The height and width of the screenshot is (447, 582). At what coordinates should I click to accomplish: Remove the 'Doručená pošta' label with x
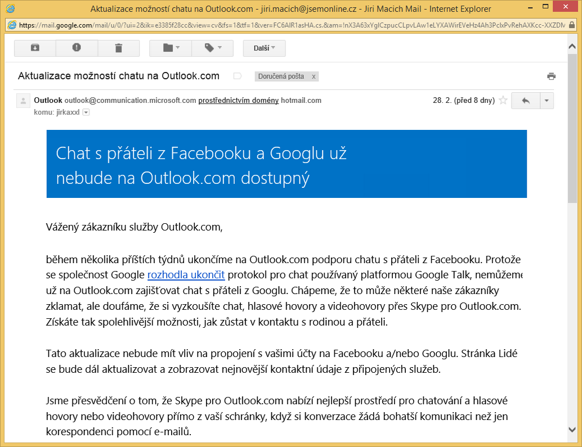click(314, 76)
